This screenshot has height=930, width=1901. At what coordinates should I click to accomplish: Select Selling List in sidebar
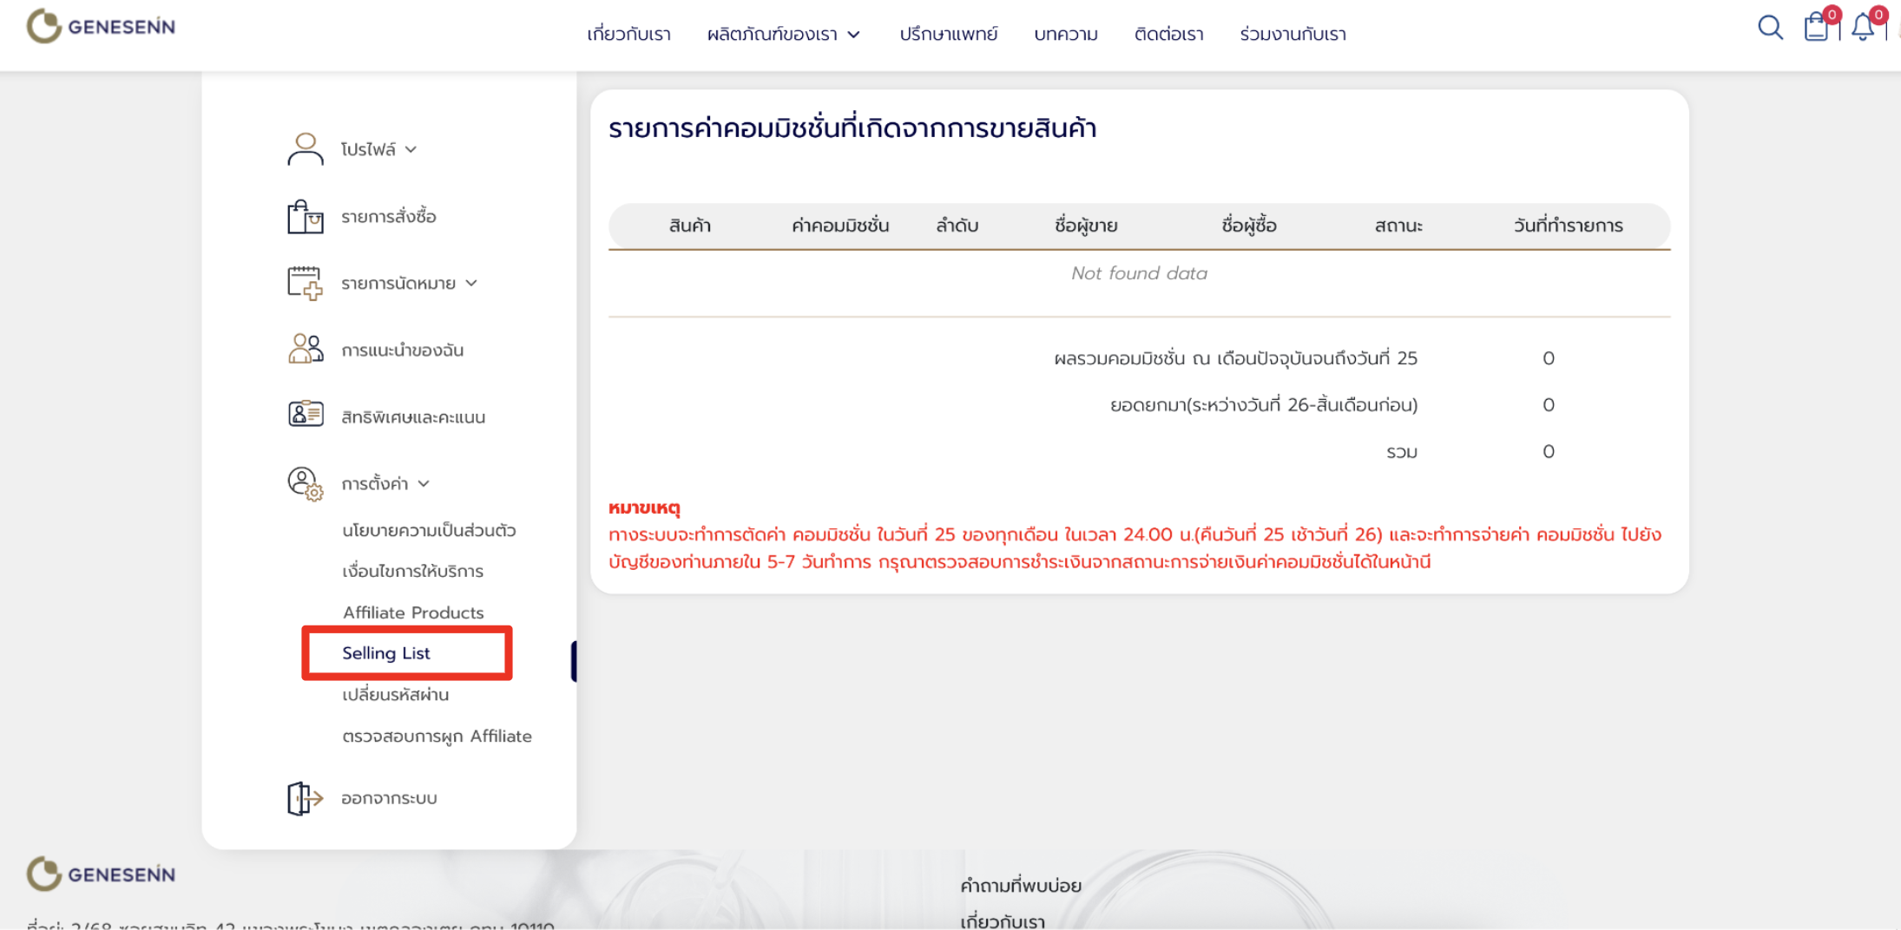[386, 653]
